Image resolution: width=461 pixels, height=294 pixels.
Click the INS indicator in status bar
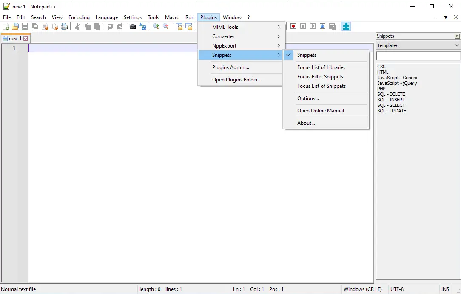point(445,289)
